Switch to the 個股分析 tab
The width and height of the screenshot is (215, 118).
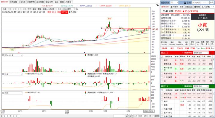point(49,2)
